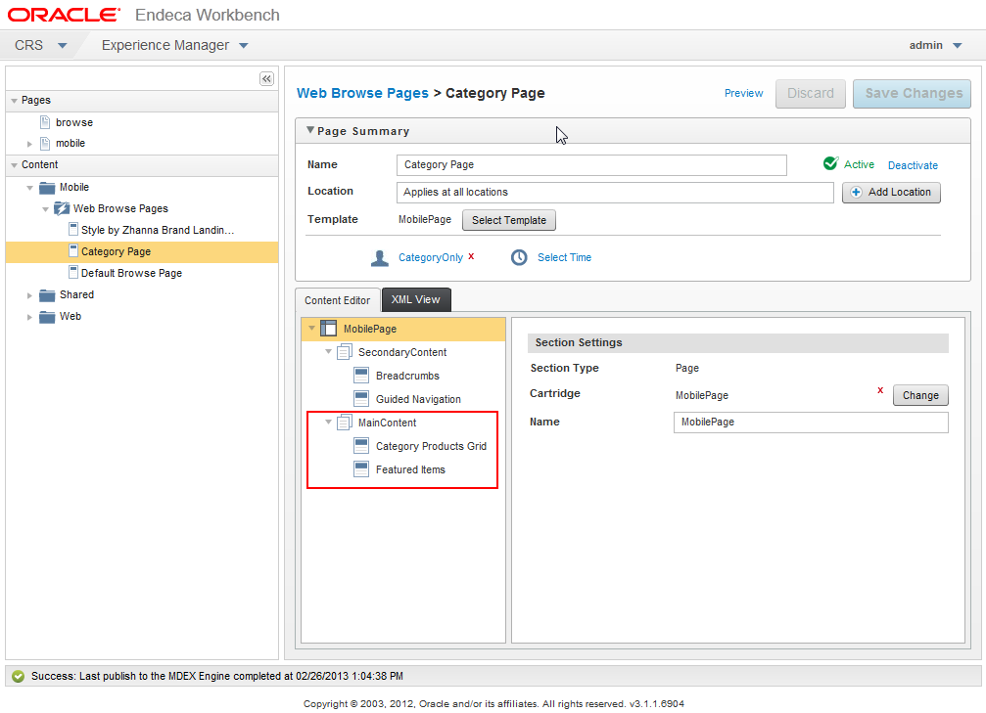The image size is (986, 713).
Task: Click the user segment person icon
Action: pyautogui.click(x=380, y=257)
